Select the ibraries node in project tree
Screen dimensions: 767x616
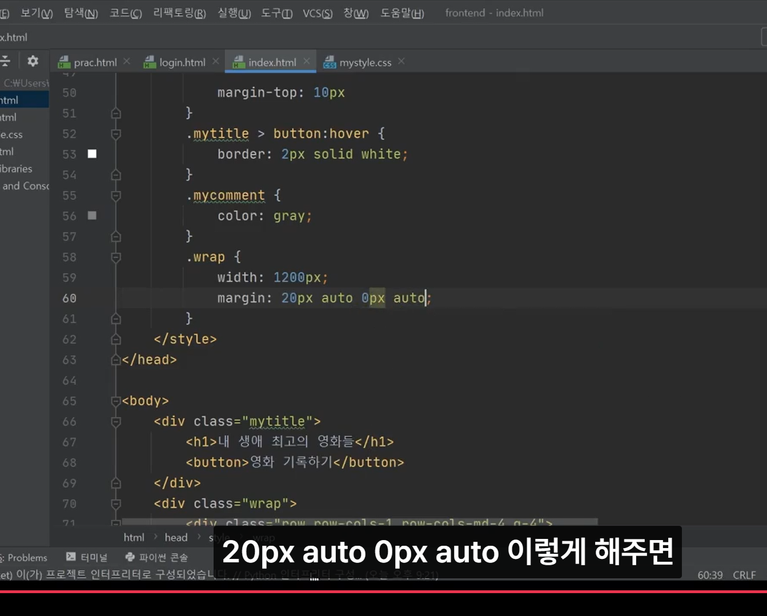point(17,168)
